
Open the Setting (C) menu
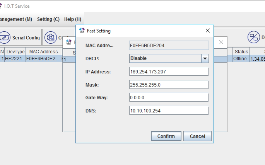pos(48,19)
